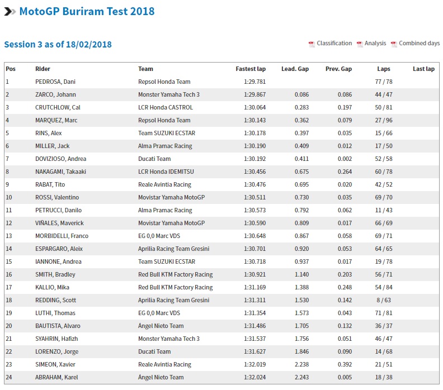Click laps value 8 / 63
The image size is (443, 390).
[384, 300]
